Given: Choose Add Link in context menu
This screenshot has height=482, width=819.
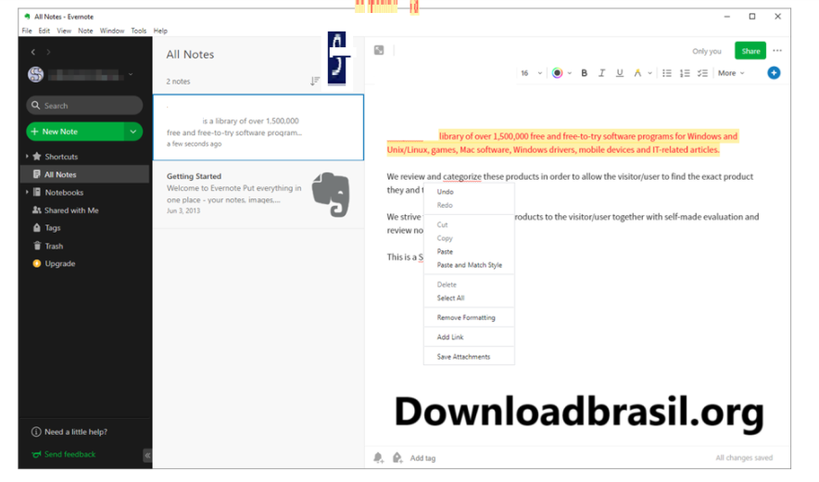Looking at the screenshot, I should coord(469,337).
